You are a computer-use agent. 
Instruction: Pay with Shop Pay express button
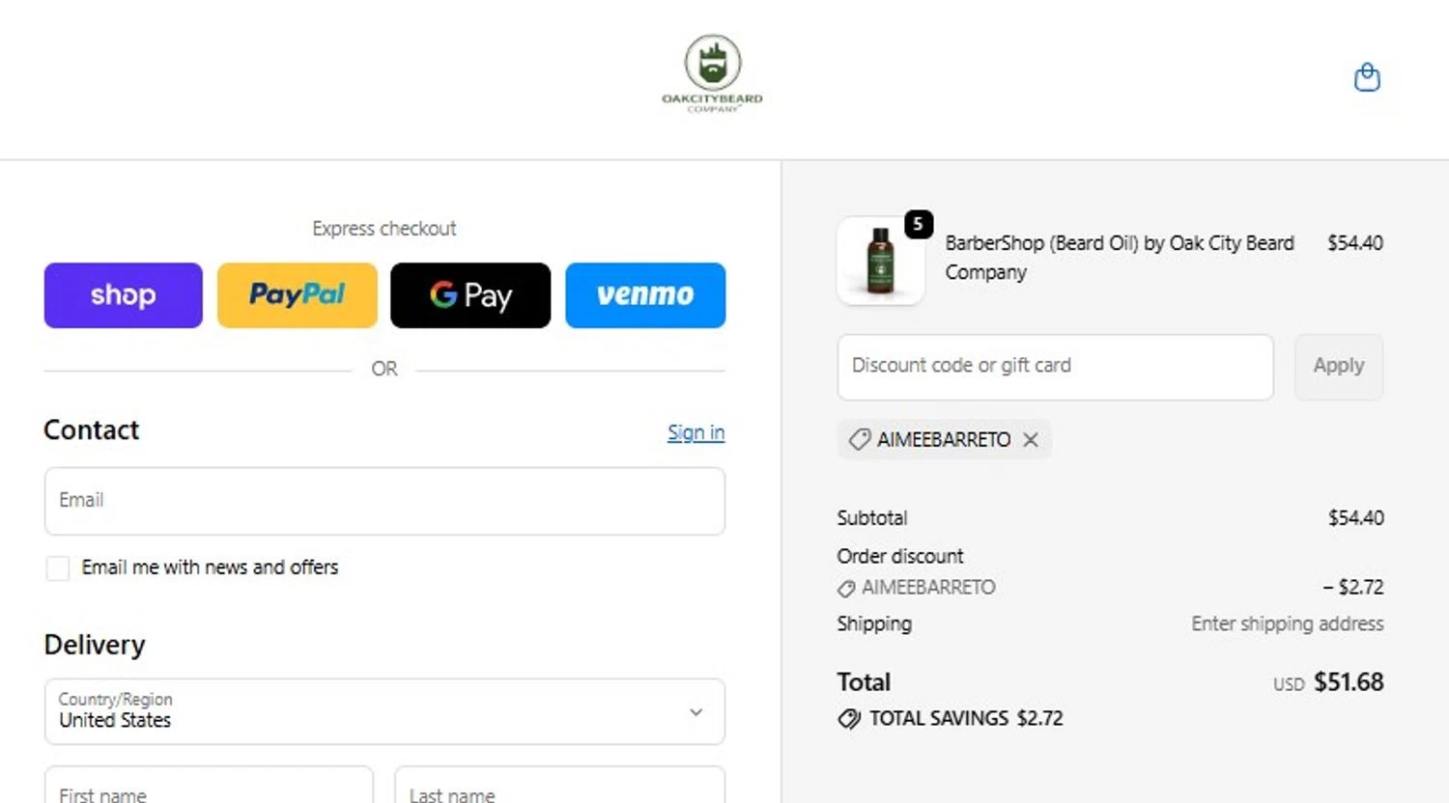124,295
